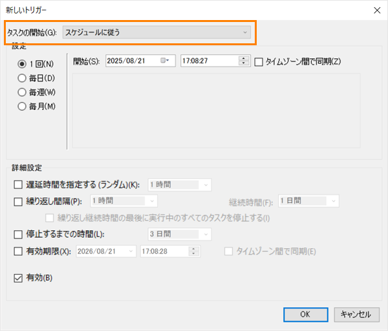Click the OK button
The height and width of the screenshot is (331, 388).
(x=306, y=315)
